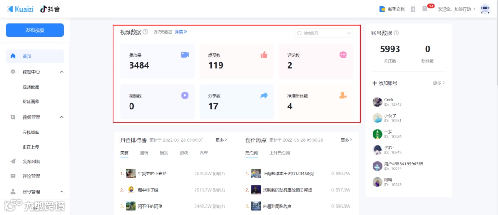The width and height of the screenshot is (498, 215).
Task: Click ranking entry 蜀中桃子姐
Action: 148,190
